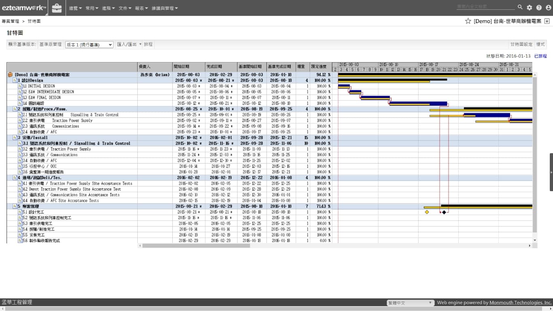The image size is (553, 311).
Task: Click the briefcase project icon in header
Action: tap(57, 8)
